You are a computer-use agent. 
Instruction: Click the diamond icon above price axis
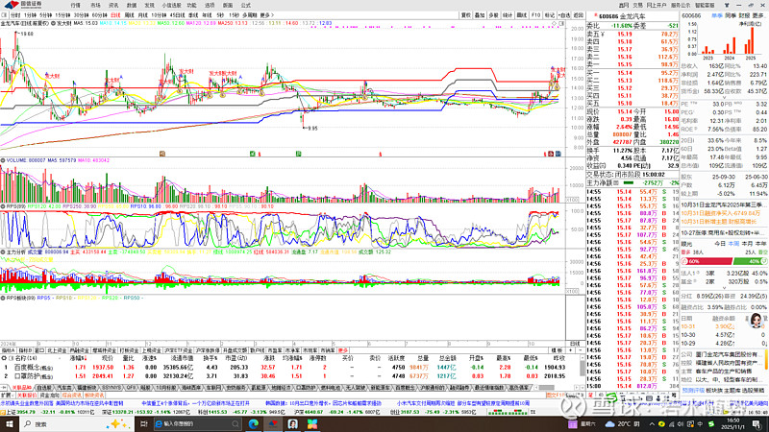(x=555, y=23)
